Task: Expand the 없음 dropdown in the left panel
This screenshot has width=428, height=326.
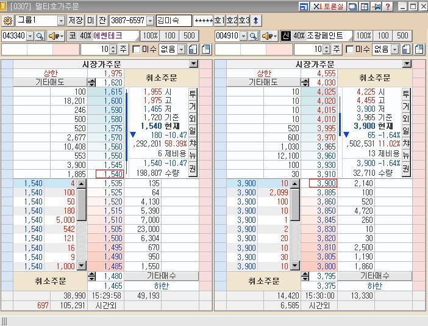Action: click(181, 49)
